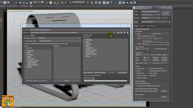Toggle Expand all checkbox under Source
The image size is (193, 108).
tap(25, 48)
